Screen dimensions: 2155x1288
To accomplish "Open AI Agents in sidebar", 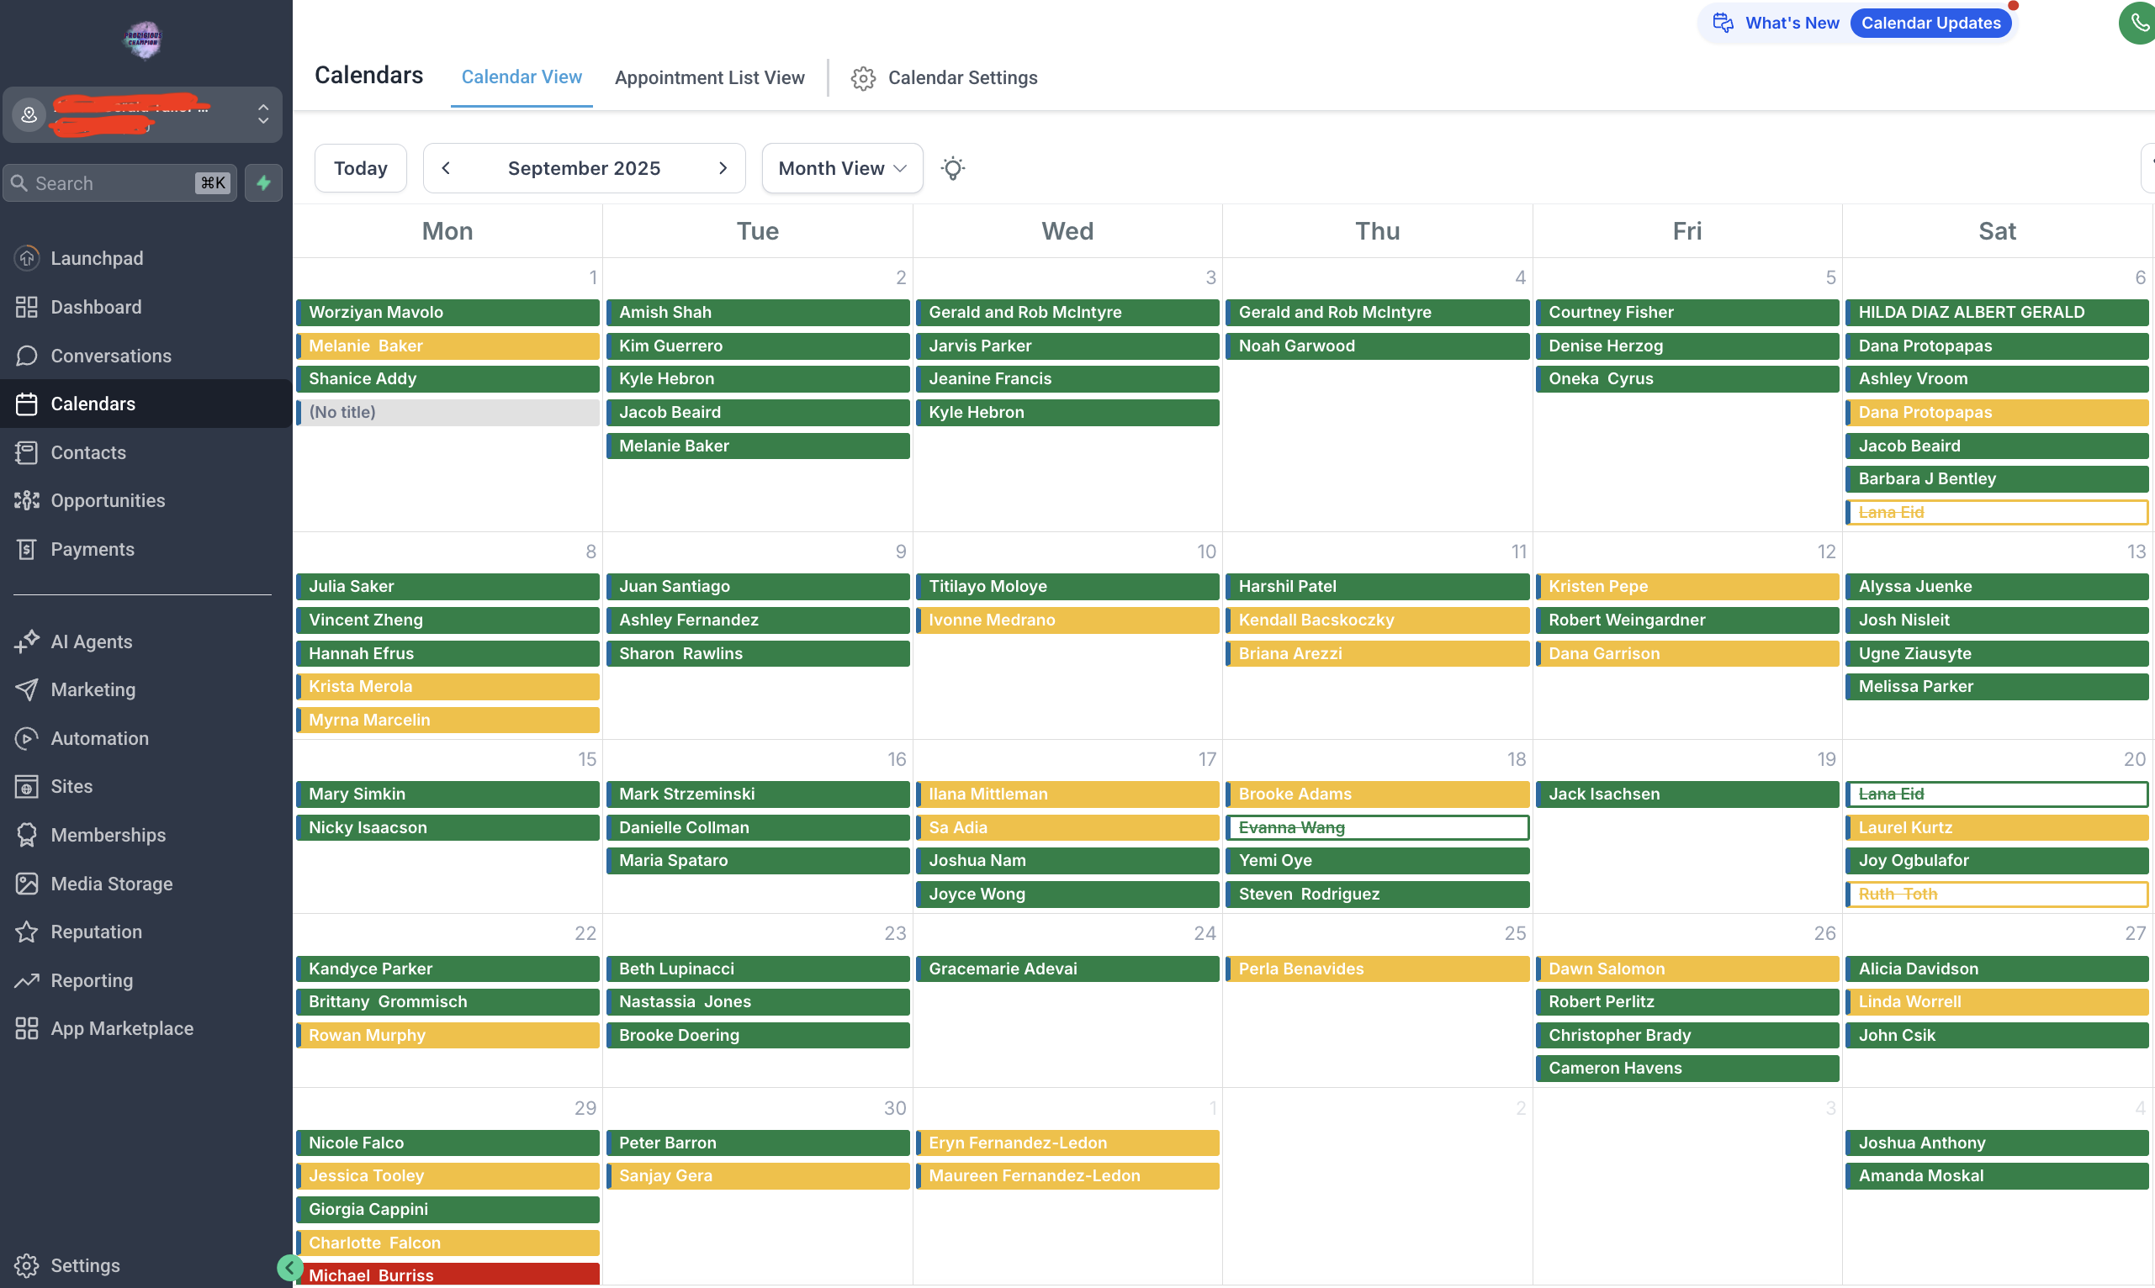I will (x=91, y=641).
